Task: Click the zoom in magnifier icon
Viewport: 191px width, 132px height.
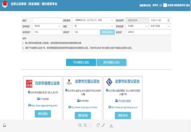Action: click(80, 125)
